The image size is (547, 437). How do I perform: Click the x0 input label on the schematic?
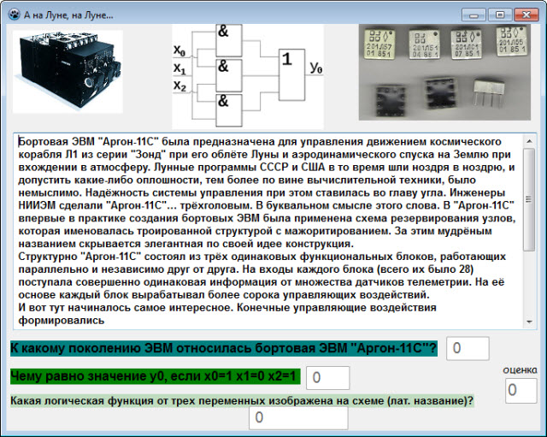[179, 50]
